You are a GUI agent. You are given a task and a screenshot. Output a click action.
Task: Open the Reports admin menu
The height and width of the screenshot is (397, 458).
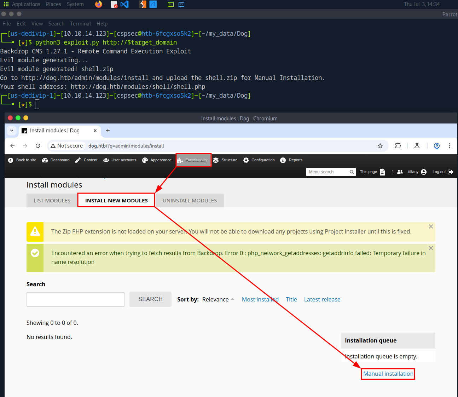pyautogui.click(x=292, y=160)
